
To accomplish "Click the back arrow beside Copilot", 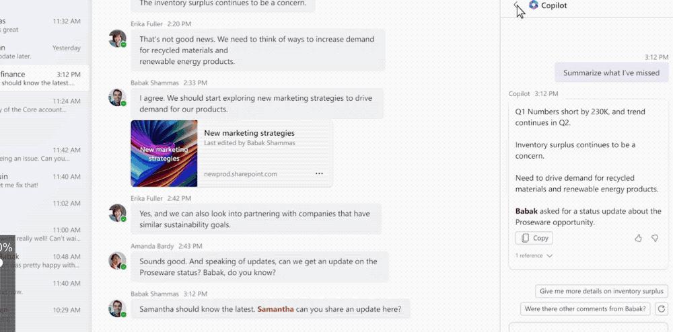I will [516, 5].
